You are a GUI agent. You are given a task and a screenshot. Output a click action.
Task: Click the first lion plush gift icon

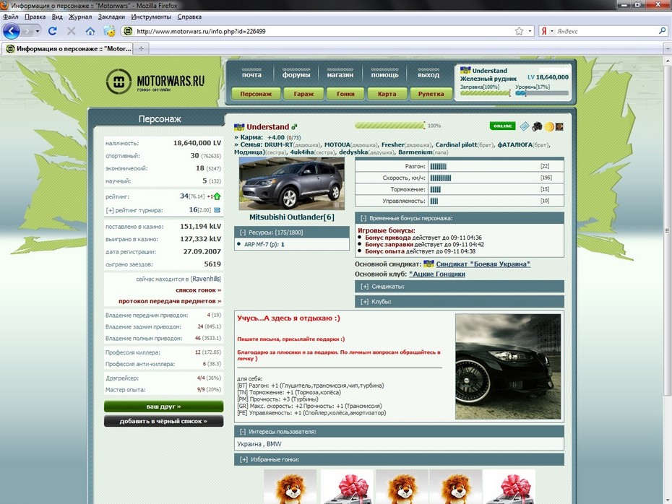click(290, 487)
